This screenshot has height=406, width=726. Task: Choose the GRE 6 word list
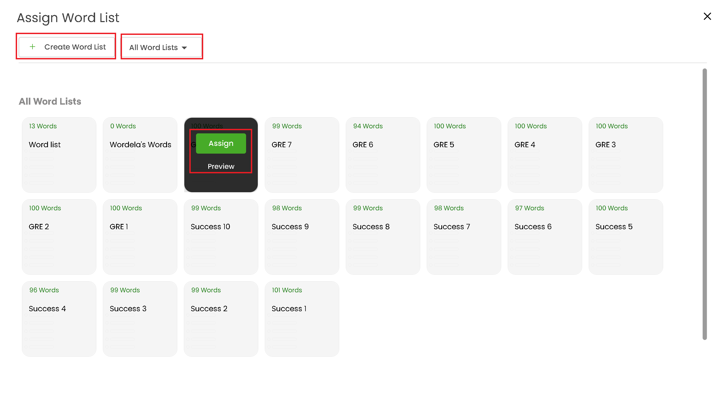(x=382, y=155)
